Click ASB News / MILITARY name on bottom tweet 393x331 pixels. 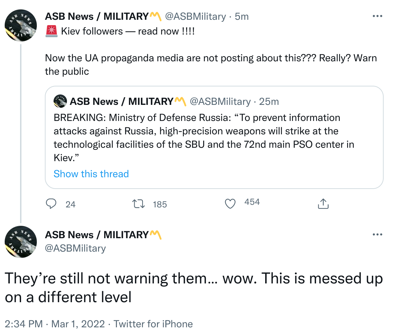pyautogui.click(x=97, y=235)
